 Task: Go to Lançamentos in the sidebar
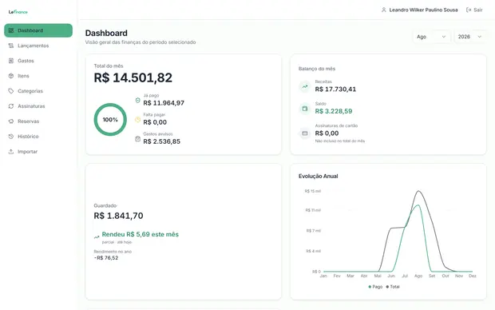[x=38, y=46]
